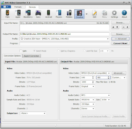The height and width of the screenshot is (129, 132).
Task: Click Max File Size 2.40 Gb text
Action: click(x=106, y=82)
